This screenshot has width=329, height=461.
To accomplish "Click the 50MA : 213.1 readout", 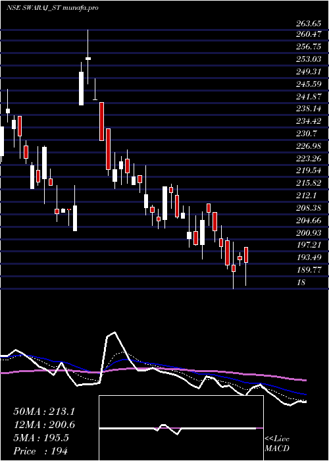I will (44, 412).
